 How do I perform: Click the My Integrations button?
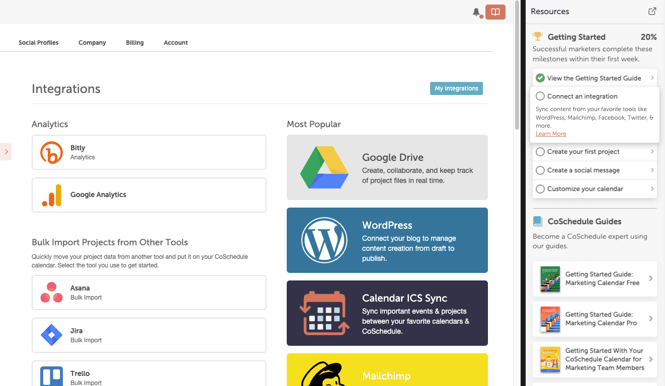456,88
